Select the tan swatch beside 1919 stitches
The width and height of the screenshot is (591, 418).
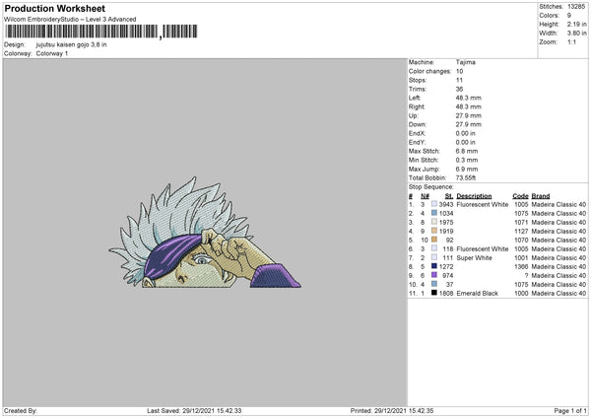tap(434, 231)
